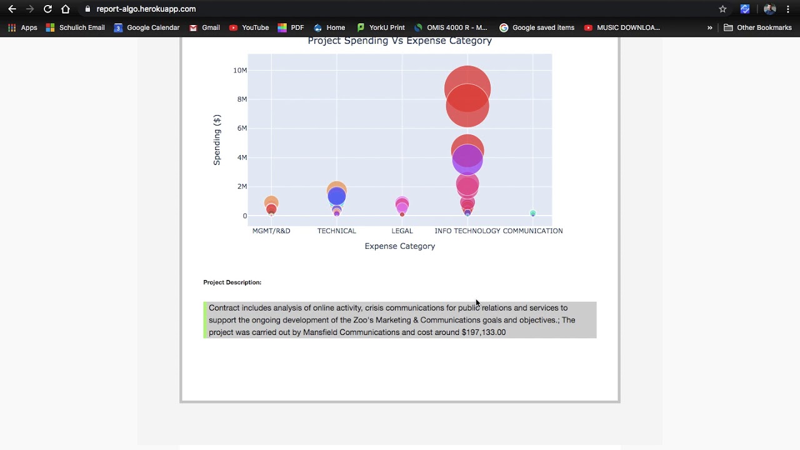Viewport: 800px width, 450px height.
Task: Open the PDF bookmark
Action: pyautogui.click(x=291, y=27)
